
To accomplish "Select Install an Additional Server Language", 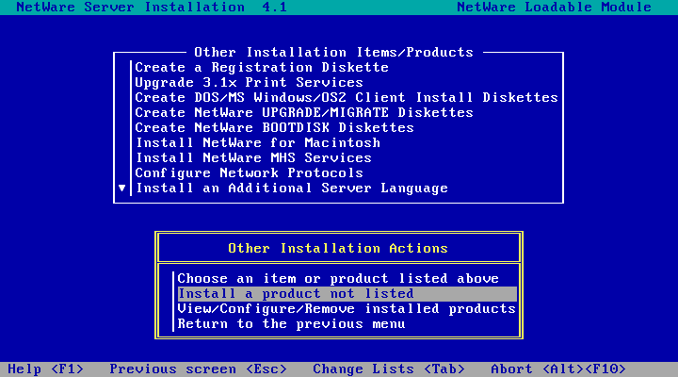I will (x=291, y=188).
